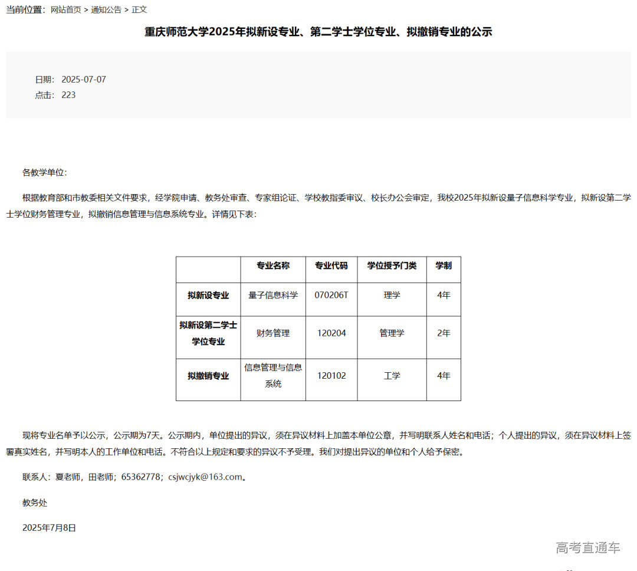This screenshot has height=571, width=637.
Task: Click the 量子信息科学 table cell
Action: pyautogui.click(x=272, y=296)
